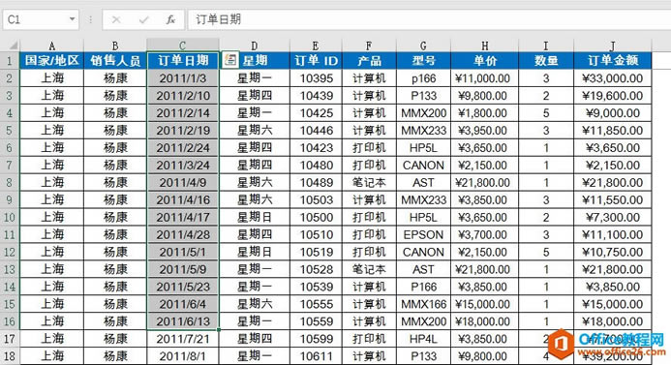671x365 pixels.
Task: Click model cell HP4L
Action: tap(423, 339)
